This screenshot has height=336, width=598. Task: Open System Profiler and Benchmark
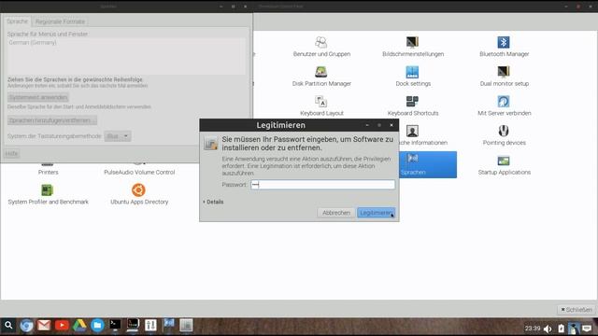(x=48, y=195)
